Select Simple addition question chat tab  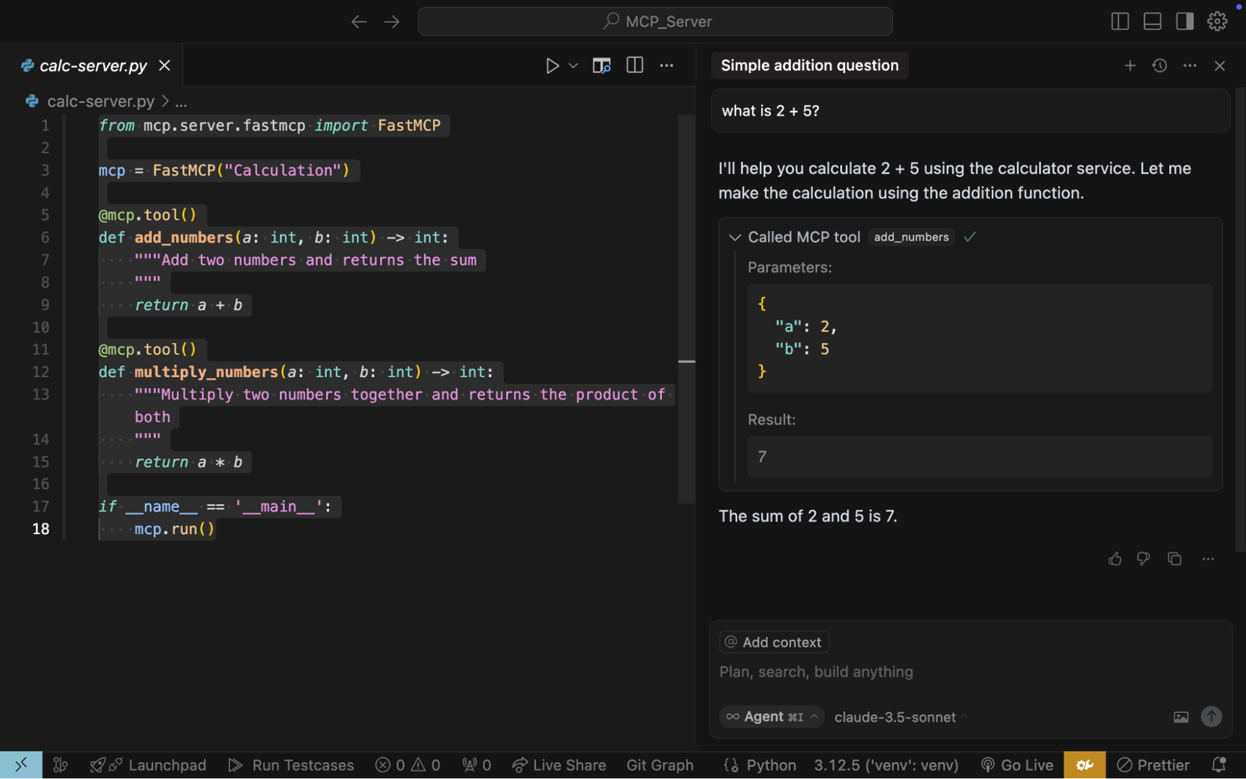click(x=809, y=65)
